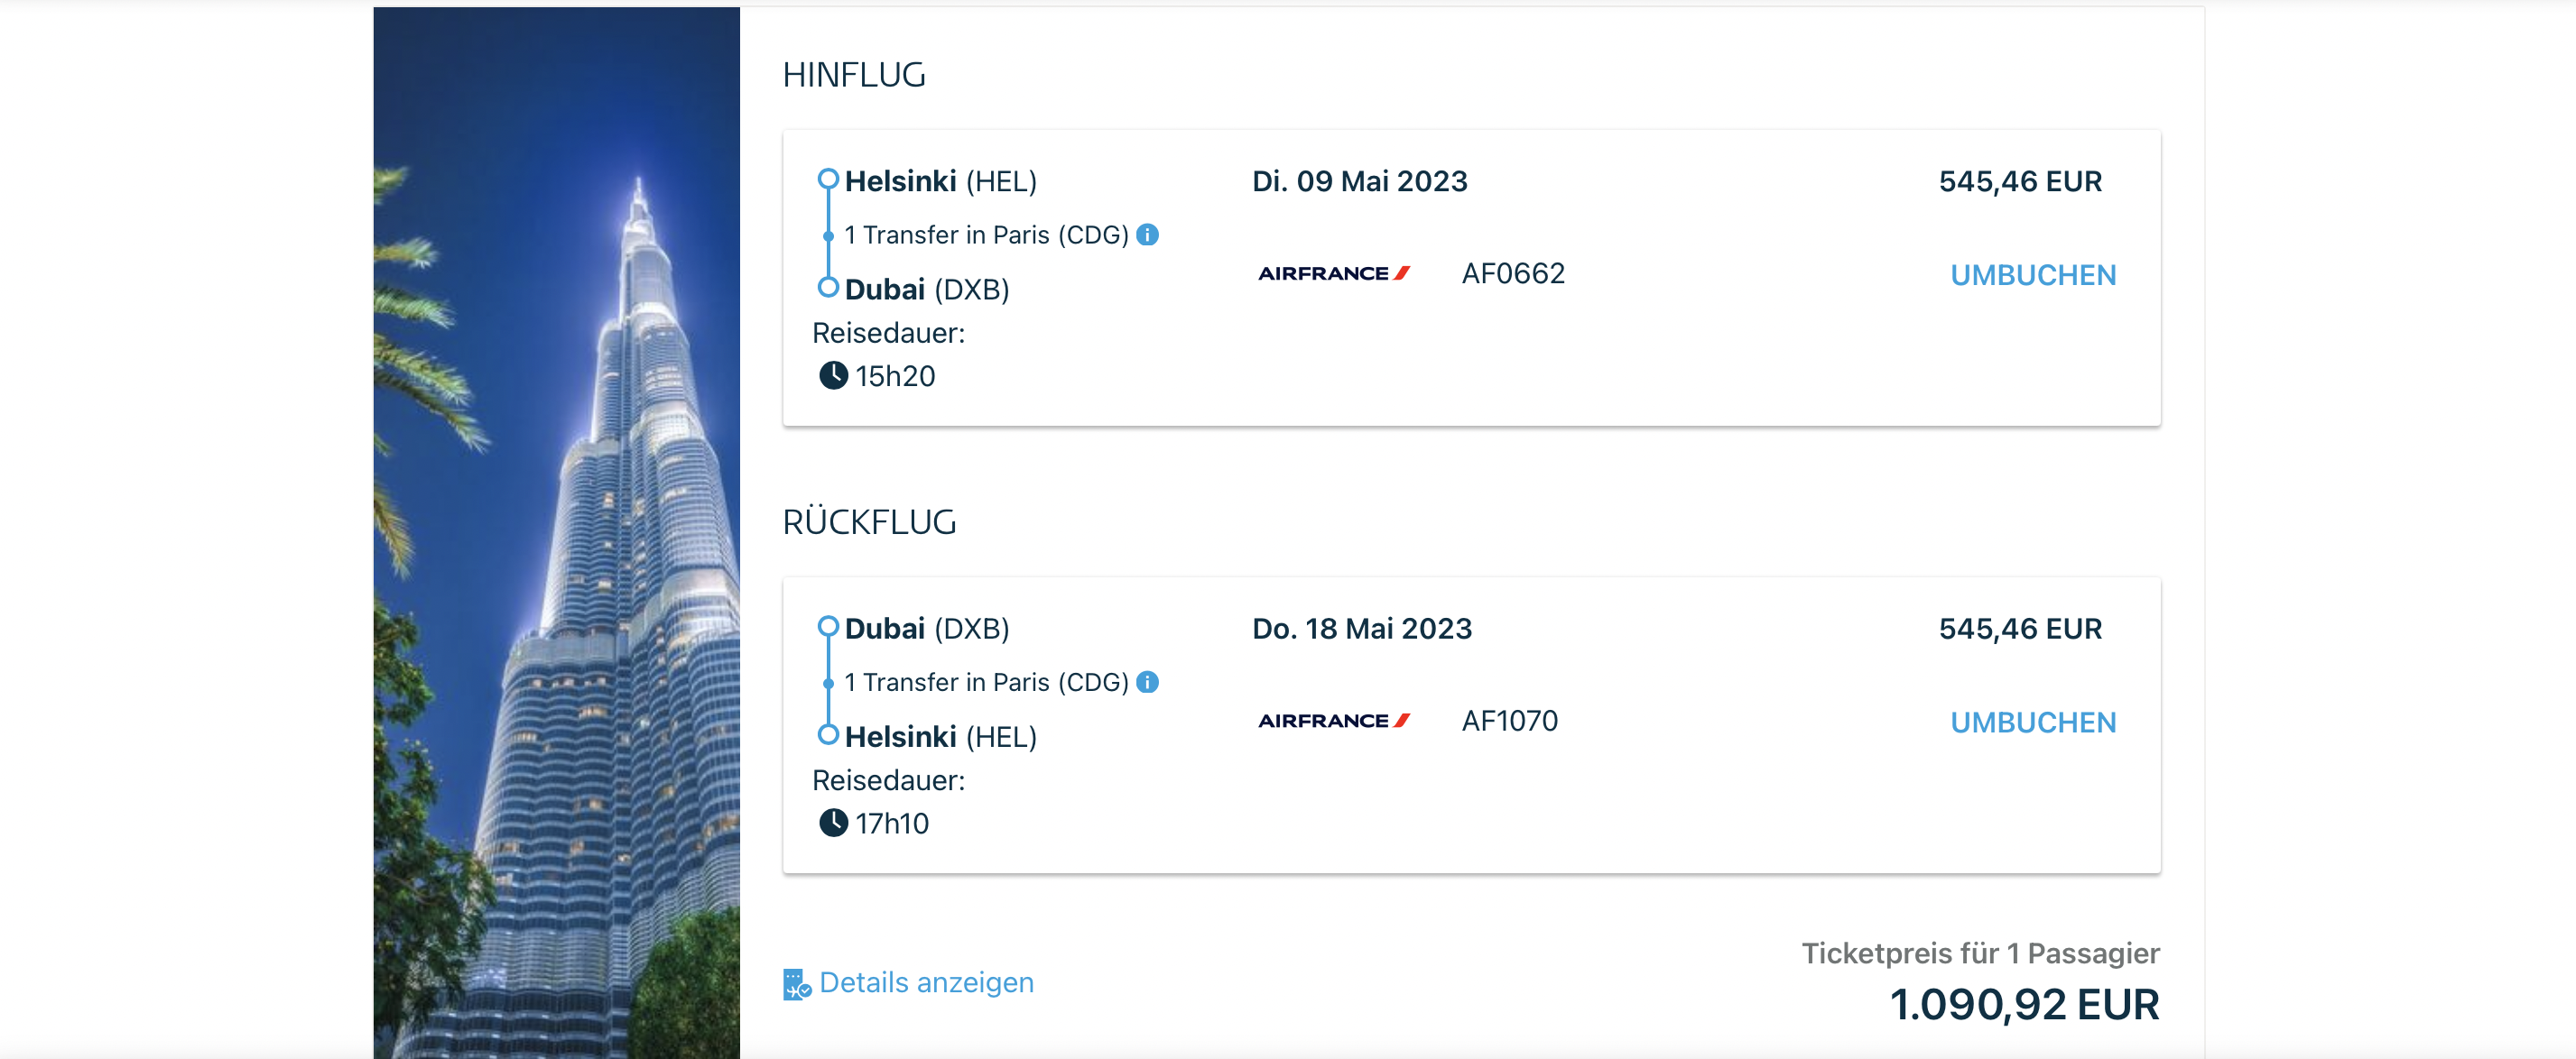The height and width of the screenshot is (1059, 2576).
Task: Select flight number AF1070
Action: (x=1509, y=722)
